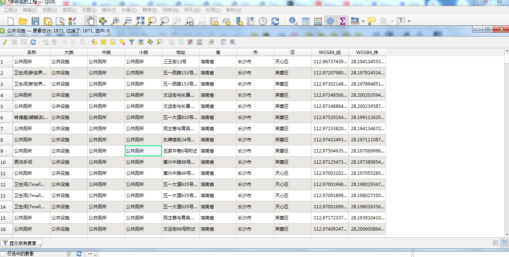The width and height of the screenshot is (509, 257).
Task: Sort by the 名称 column header
Action: point(32,52)
